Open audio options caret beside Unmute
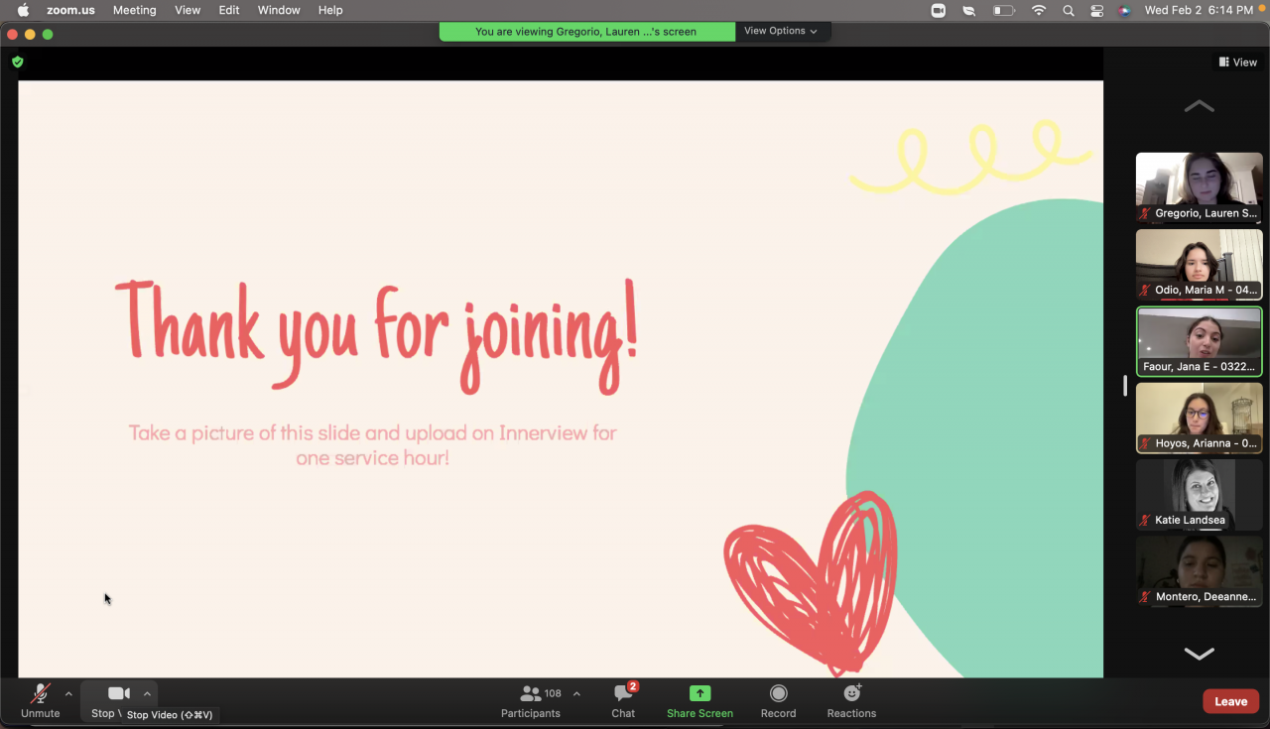 coord(68,694)
